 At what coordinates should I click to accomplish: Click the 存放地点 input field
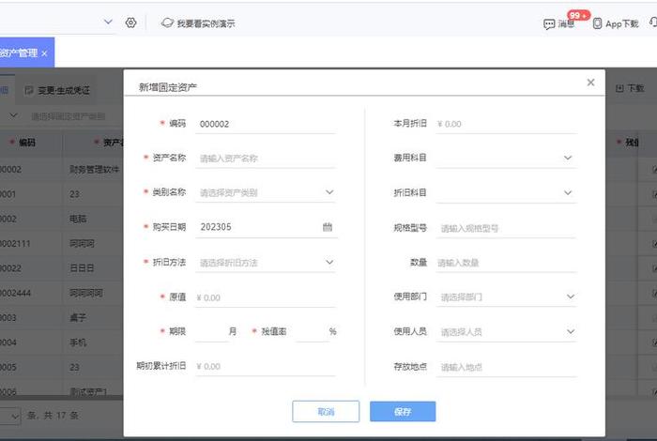tap(506, 367)
